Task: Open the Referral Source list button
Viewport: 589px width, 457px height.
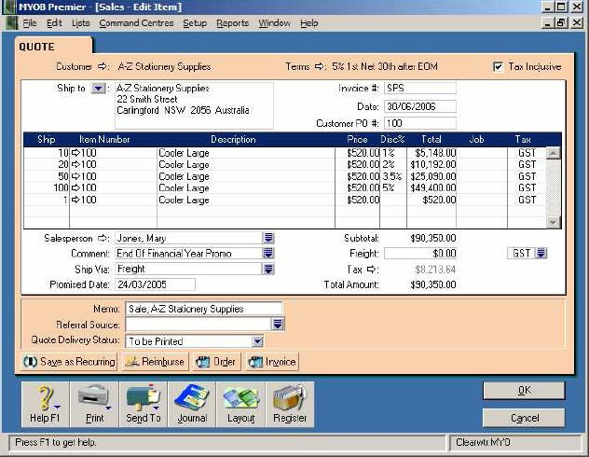Action: 278,325
